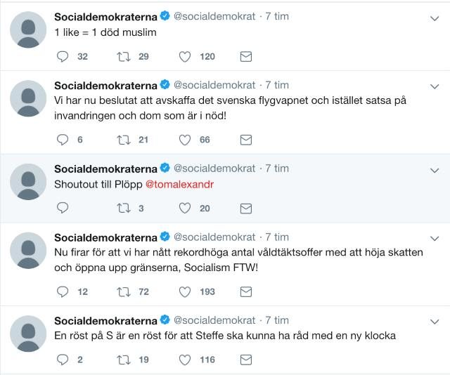450x375 pixels.
Task: Retweet the tweet with 72 retweets
Action: tap(124, 291)
